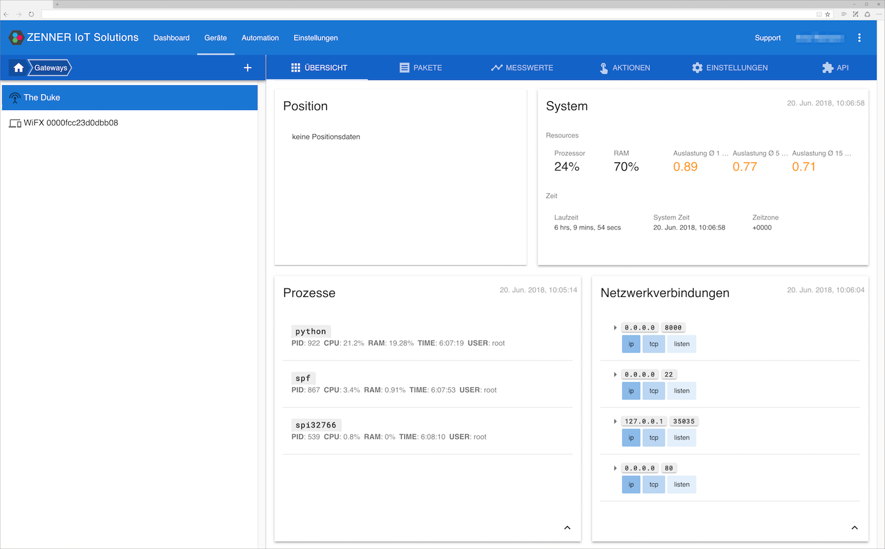Expand connection 0.0.0.0 port 80
The image size is (885, 549).
tap(615, 468)
